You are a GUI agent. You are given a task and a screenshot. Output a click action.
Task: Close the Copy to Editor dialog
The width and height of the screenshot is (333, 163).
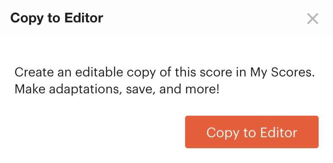(313, 19)
